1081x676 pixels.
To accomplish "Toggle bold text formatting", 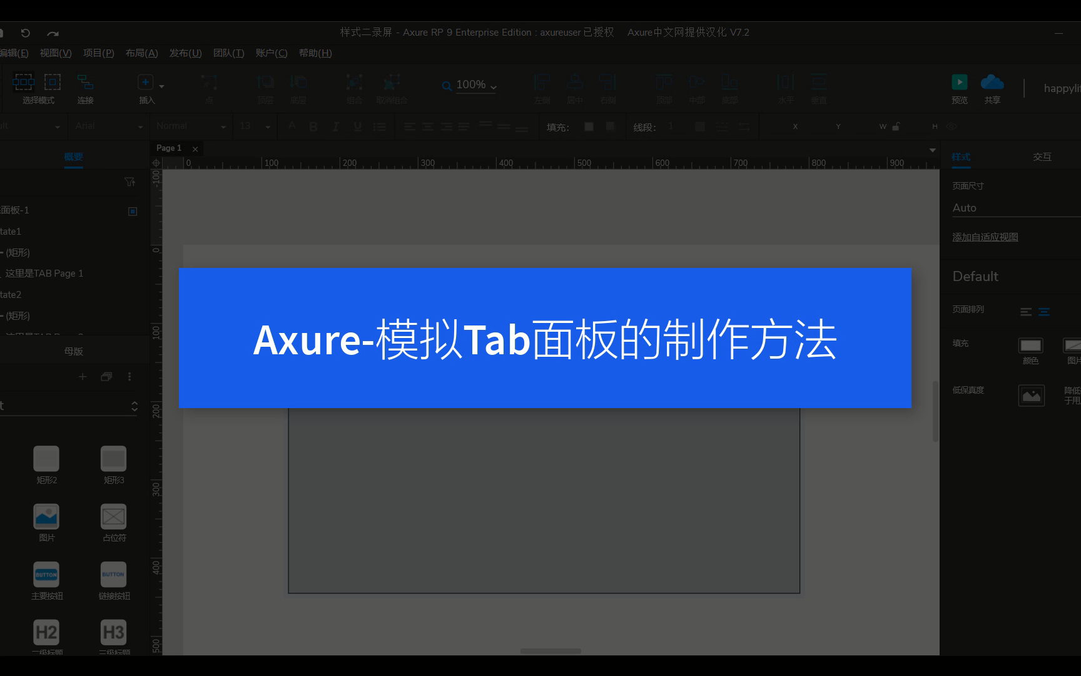I will point(313,126).
